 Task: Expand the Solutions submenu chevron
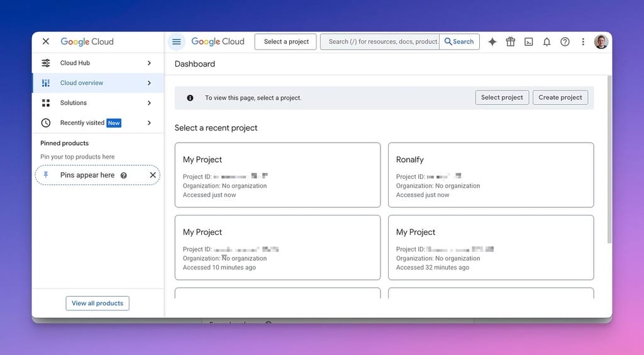coord(149,102)
